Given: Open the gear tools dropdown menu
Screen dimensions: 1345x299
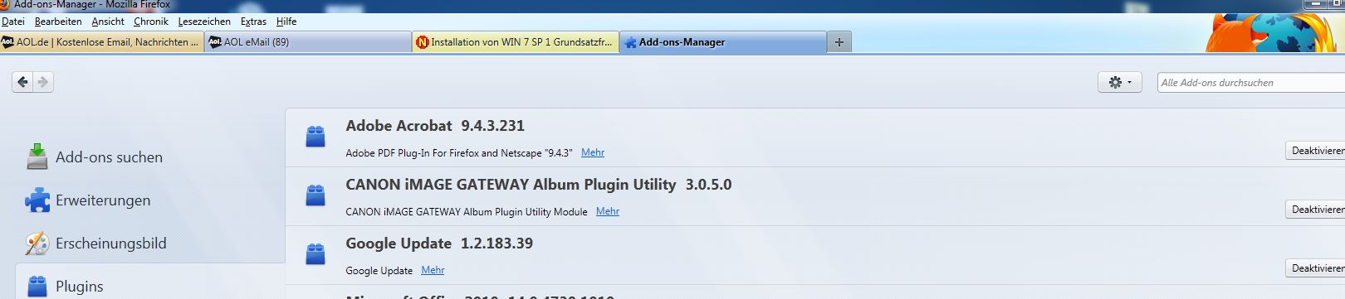Looking at the screenshot, I should 1120,82.
